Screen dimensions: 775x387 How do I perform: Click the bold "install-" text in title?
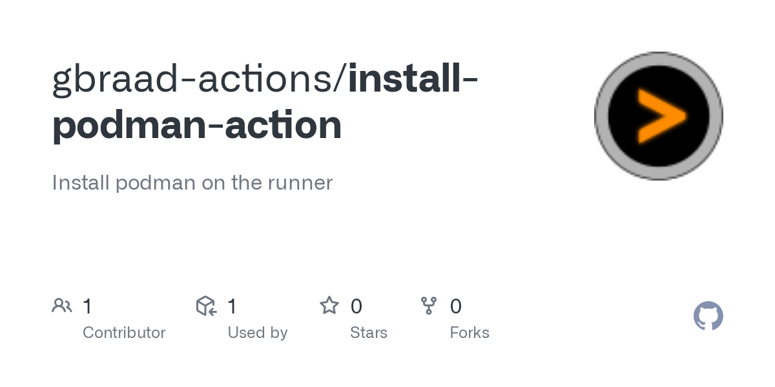click(x=413, y=79)
